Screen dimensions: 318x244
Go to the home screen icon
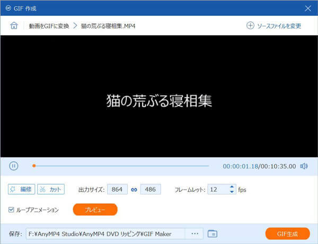tap(14, 26)
